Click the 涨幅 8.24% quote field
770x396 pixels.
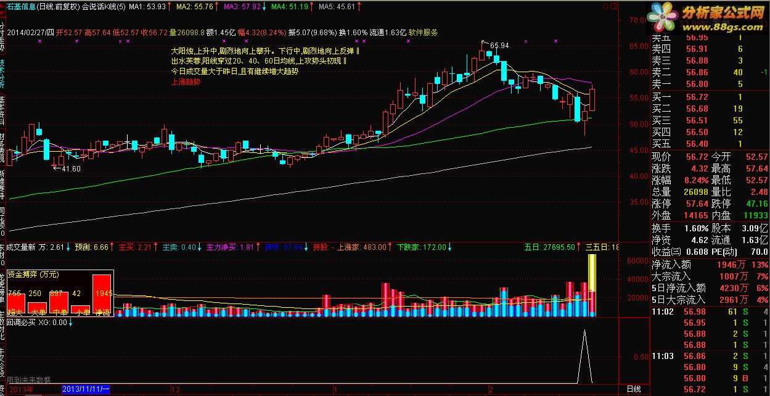(680, 180)
